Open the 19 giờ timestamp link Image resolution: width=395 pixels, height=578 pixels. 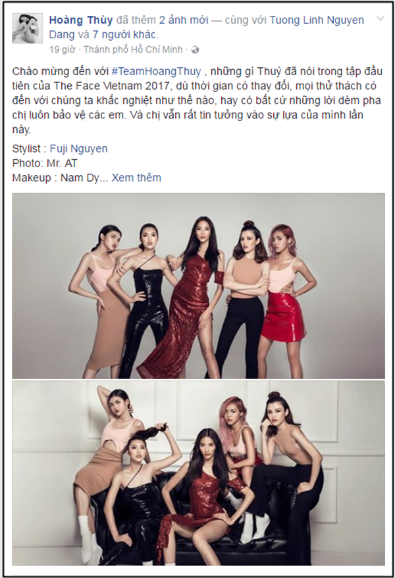pyautogui.click(x=63, y=49)
